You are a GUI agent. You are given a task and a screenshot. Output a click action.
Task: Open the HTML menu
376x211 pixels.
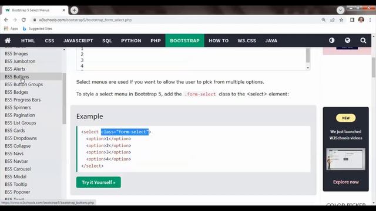28,40
